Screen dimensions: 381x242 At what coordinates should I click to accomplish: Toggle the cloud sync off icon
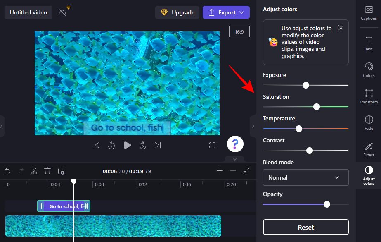click(x=62, y=12)
